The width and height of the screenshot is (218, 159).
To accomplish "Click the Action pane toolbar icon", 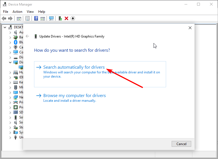I will click(43, 18).
